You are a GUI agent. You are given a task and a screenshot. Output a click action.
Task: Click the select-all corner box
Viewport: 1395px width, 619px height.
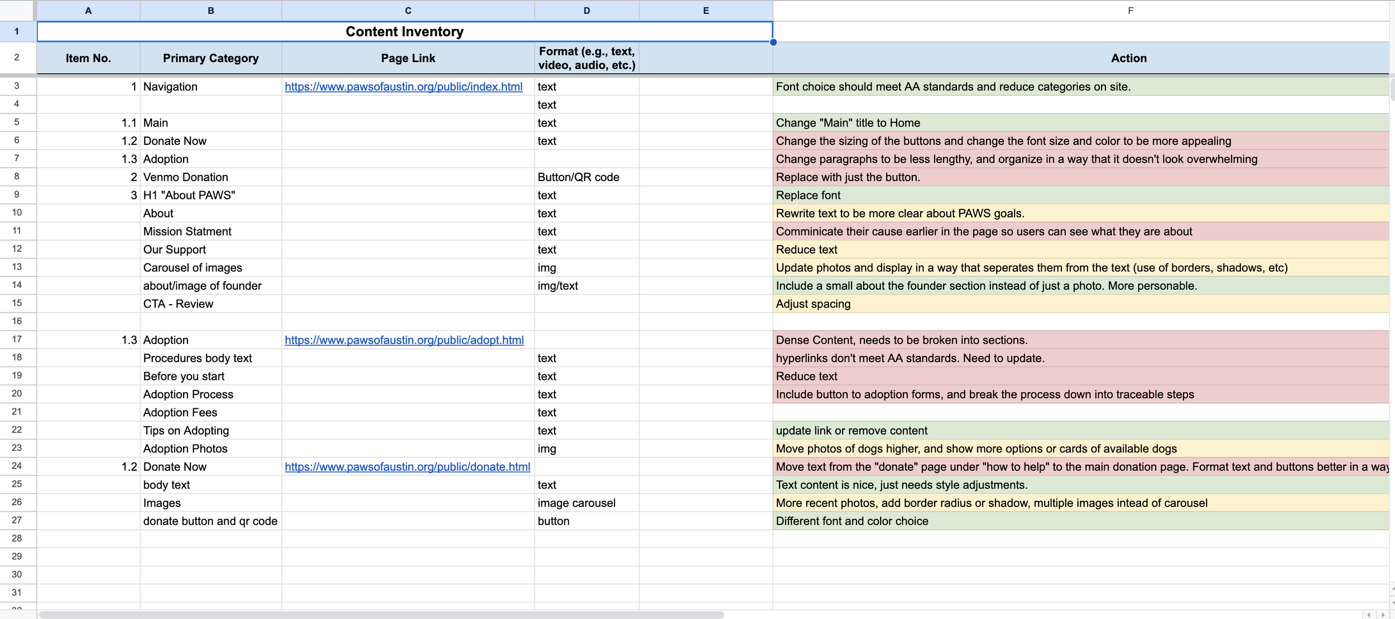(x=17, y=10)
